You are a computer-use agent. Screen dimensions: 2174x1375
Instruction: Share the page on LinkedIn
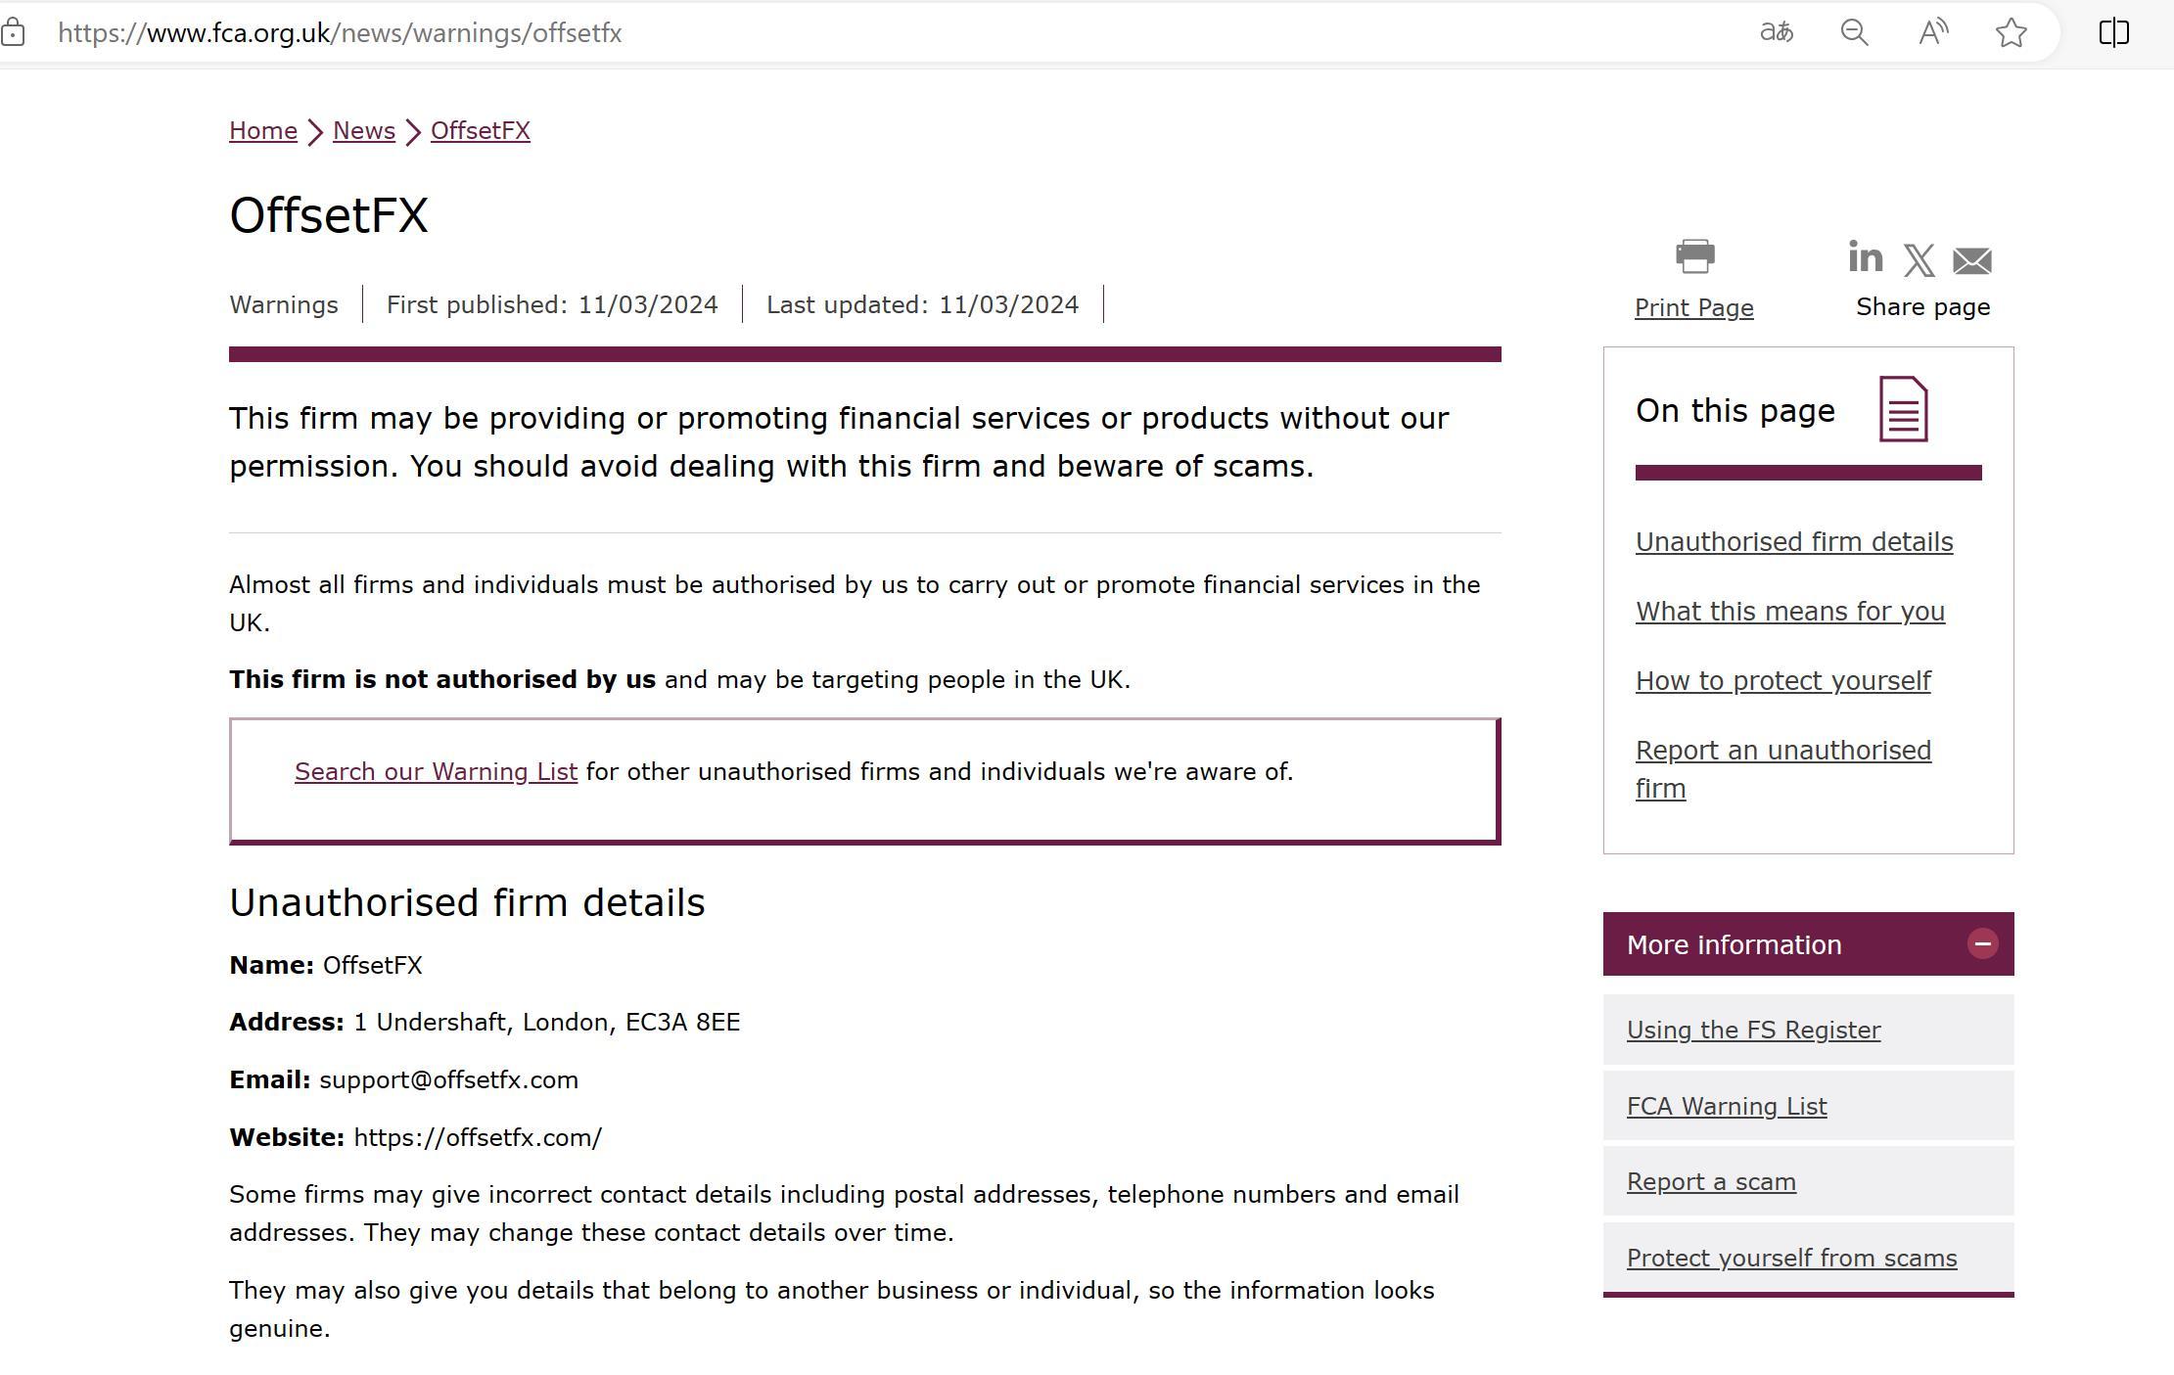[x=1865, y=257]
